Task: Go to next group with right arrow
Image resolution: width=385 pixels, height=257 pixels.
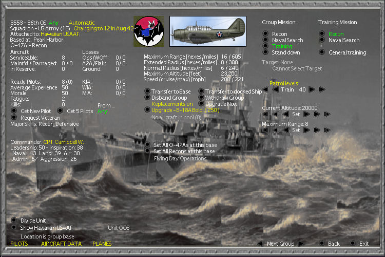Action: point(301,244)
